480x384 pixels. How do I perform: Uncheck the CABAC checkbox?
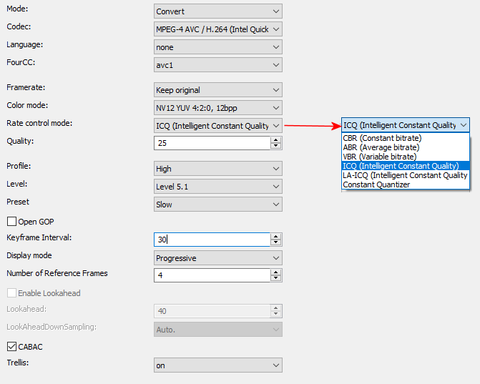coord(12,347)
